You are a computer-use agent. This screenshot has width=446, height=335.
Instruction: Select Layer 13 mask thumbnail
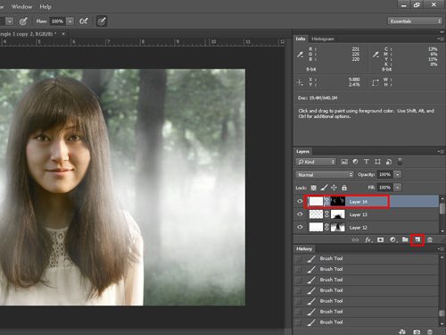[x=338, y=214]
